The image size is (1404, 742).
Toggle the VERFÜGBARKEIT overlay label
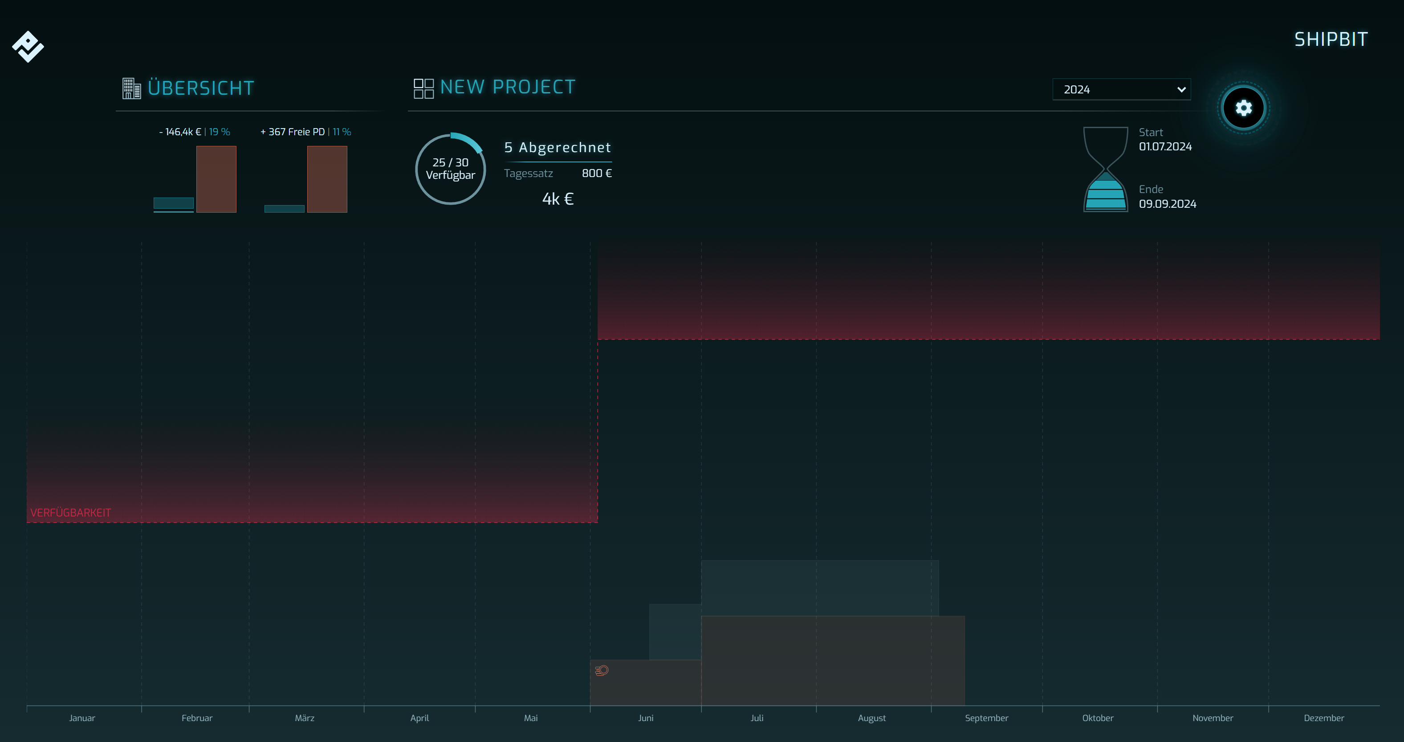click(x=71, y=512)
